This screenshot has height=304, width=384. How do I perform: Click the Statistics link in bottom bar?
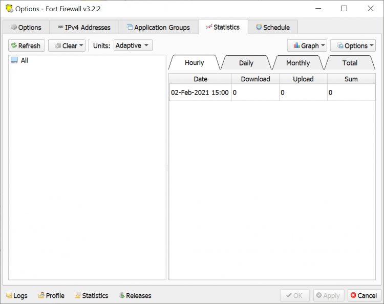click(91, 295)
